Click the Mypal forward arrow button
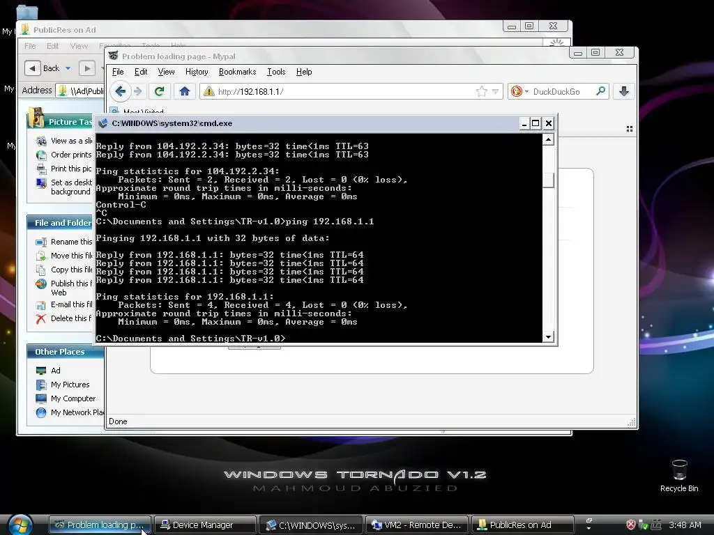This screenshot has width=714, height=535. 138,91
